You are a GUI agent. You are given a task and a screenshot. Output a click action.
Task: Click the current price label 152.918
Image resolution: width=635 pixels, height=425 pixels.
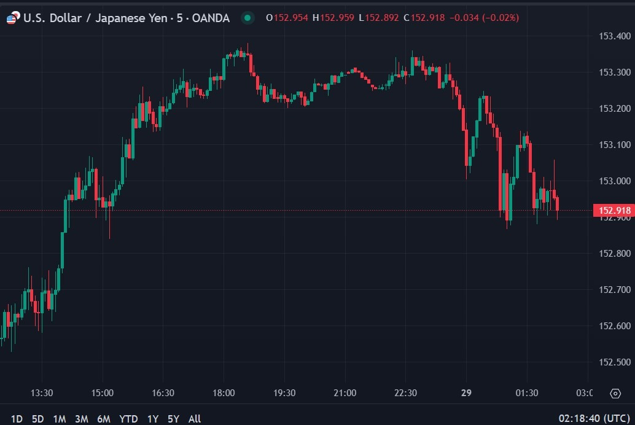(614, 210)
